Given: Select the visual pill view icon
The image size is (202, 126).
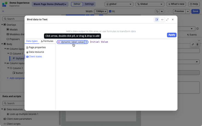Looking at the screenshot, I should click(157, 20).
